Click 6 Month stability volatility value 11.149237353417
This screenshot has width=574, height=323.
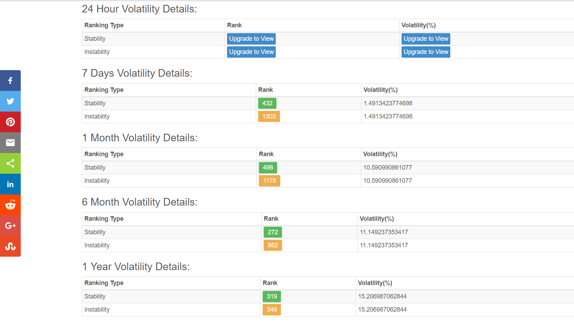pyautogui.click(x=384, y=232)
